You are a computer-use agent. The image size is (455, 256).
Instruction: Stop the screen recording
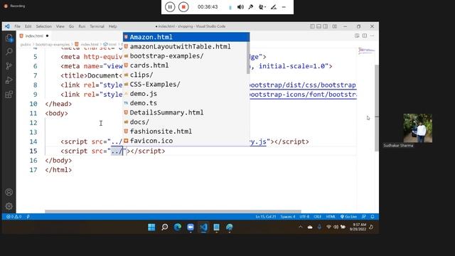tap(183, 7)
